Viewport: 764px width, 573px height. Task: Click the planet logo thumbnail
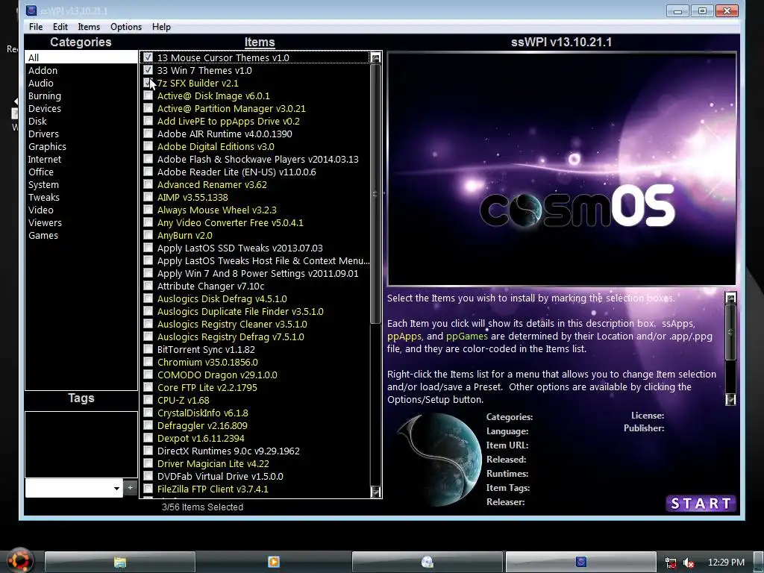[x=440, y=459]
